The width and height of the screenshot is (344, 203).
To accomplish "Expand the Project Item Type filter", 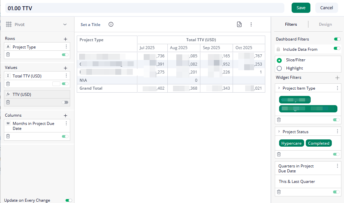I will 279,88.
